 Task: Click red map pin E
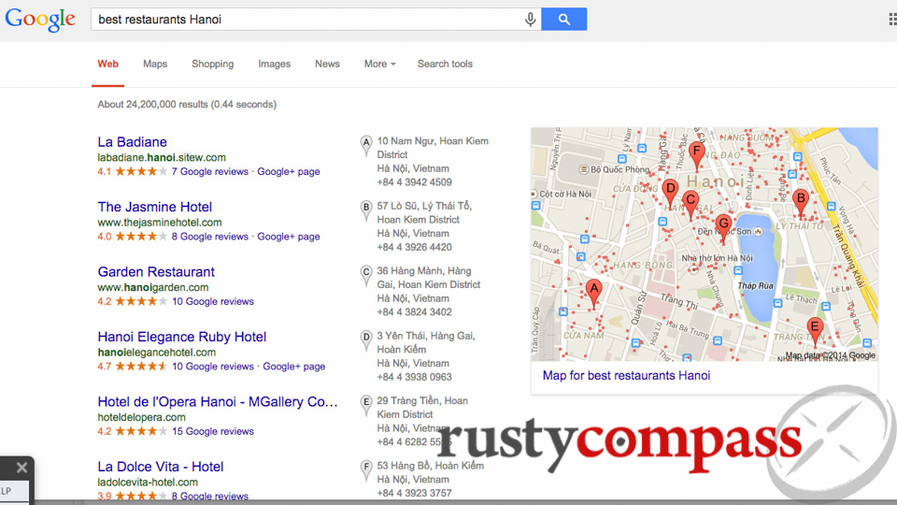coord(815,333)
